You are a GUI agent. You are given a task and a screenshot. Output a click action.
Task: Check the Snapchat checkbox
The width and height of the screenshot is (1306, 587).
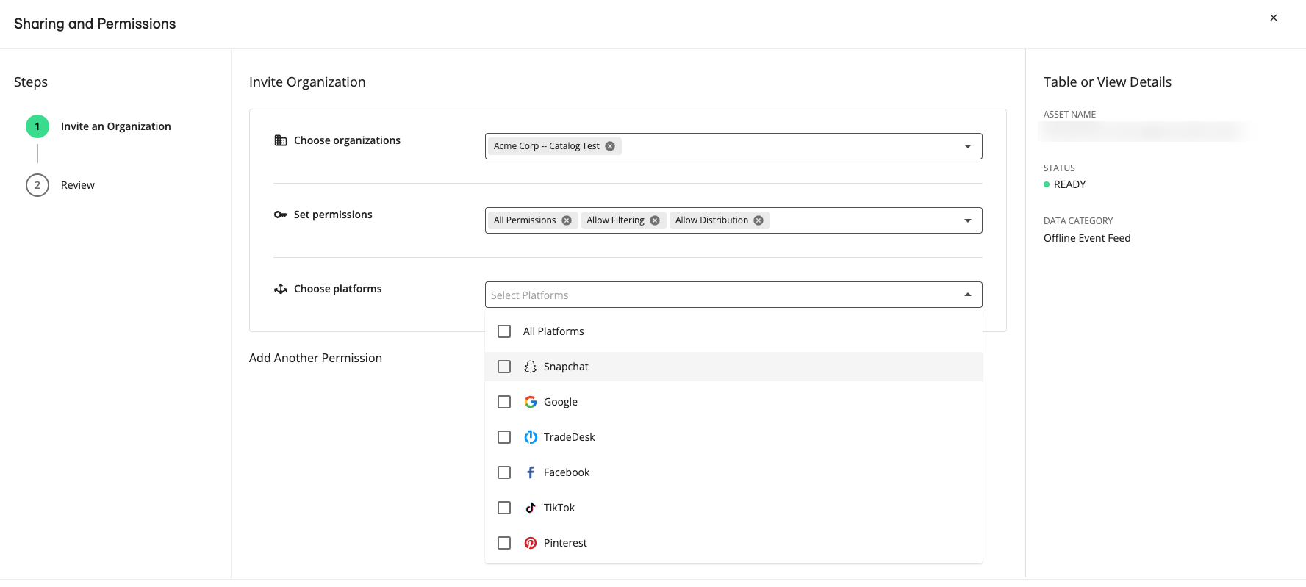coord(504,367)
